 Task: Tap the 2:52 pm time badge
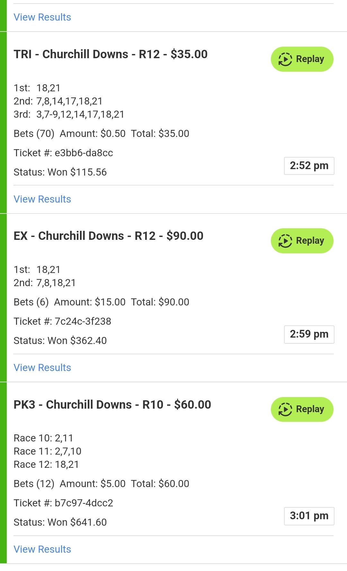click(309, 166)
